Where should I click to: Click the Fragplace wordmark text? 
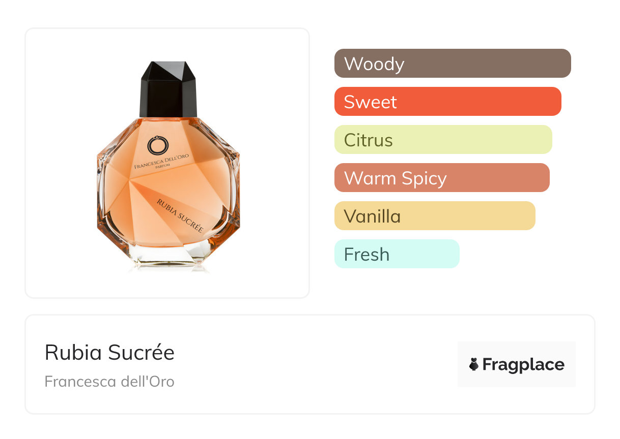click(x=523, y=364)
